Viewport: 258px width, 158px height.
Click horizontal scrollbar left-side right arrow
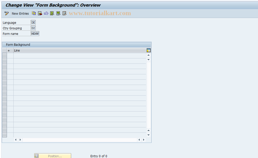point(20,140)
